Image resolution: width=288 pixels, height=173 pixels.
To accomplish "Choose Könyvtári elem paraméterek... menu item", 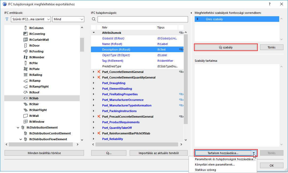I will coord(215,164).
